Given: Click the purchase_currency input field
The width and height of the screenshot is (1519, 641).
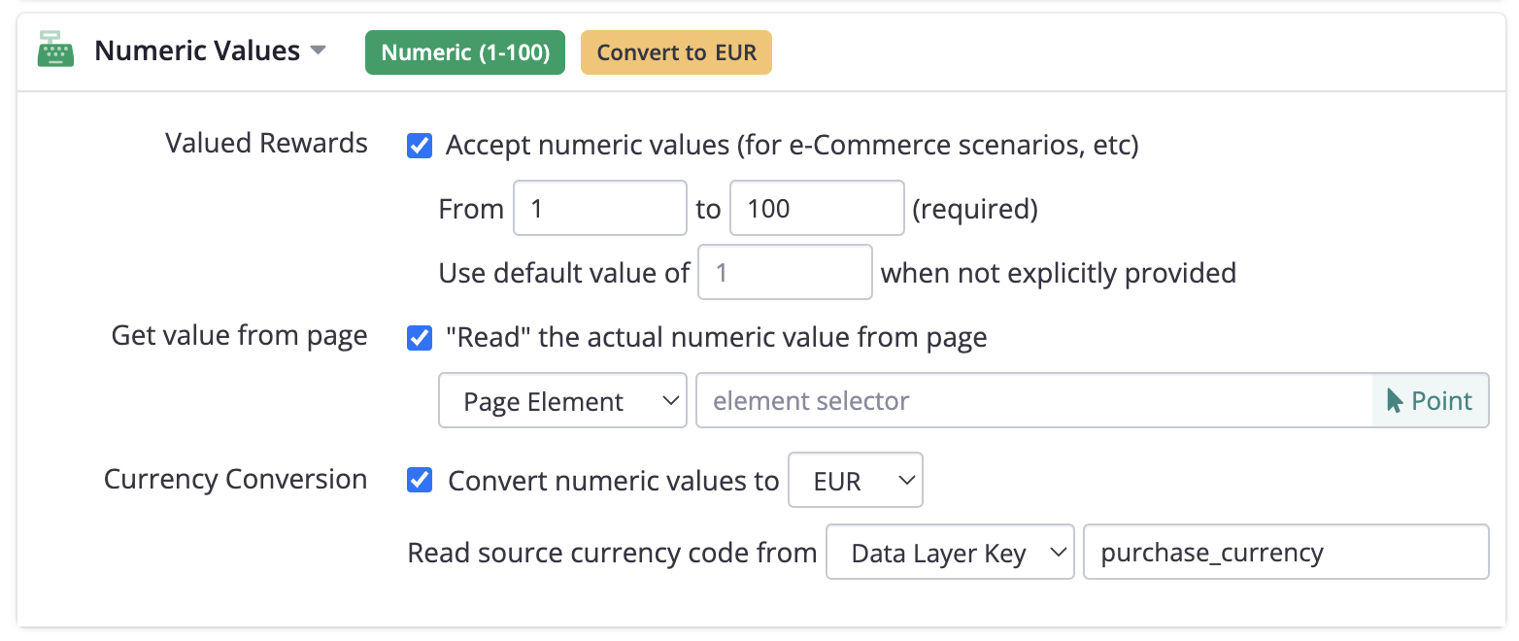Looking at the screenshot, I should coord(1285,553).
